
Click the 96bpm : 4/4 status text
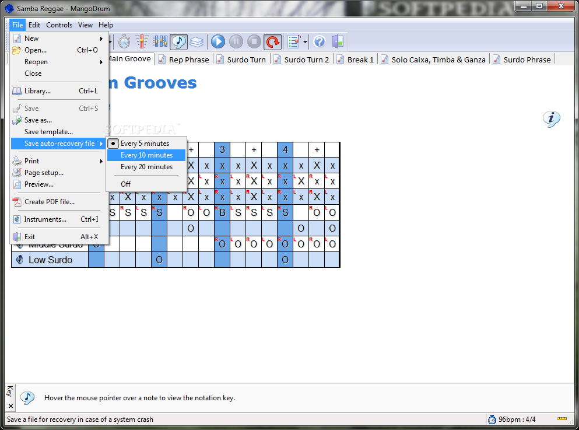click(x=517, y=419)
